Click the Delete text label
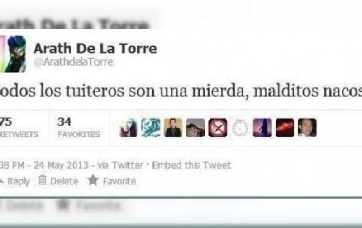362x228 pixels. [x=64, y=181]
